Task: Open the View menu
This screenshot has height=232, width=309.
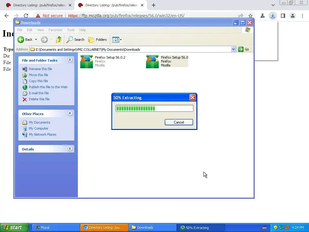Action: tap(40, 30)
